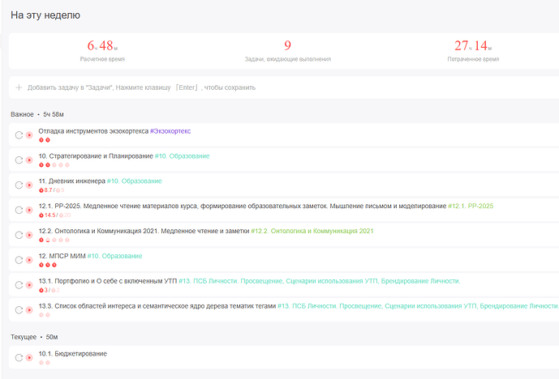
Task: Start timer for Отладка инструментов экзокортекса task
Action: (30, 135)
